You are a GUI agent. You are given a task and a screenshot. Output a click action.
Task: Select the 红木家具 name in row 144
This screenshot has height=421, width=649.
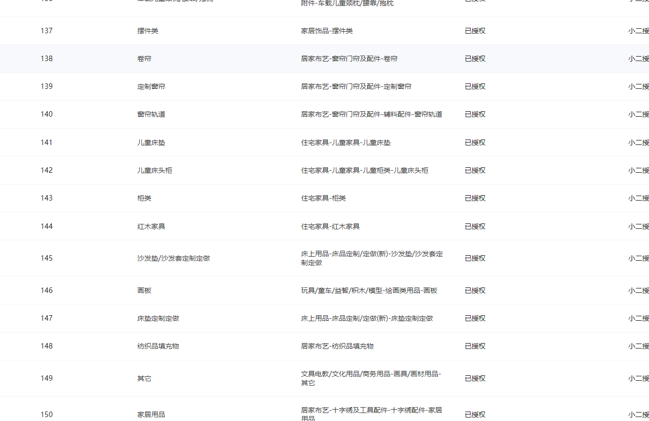(x=151, y=226)
